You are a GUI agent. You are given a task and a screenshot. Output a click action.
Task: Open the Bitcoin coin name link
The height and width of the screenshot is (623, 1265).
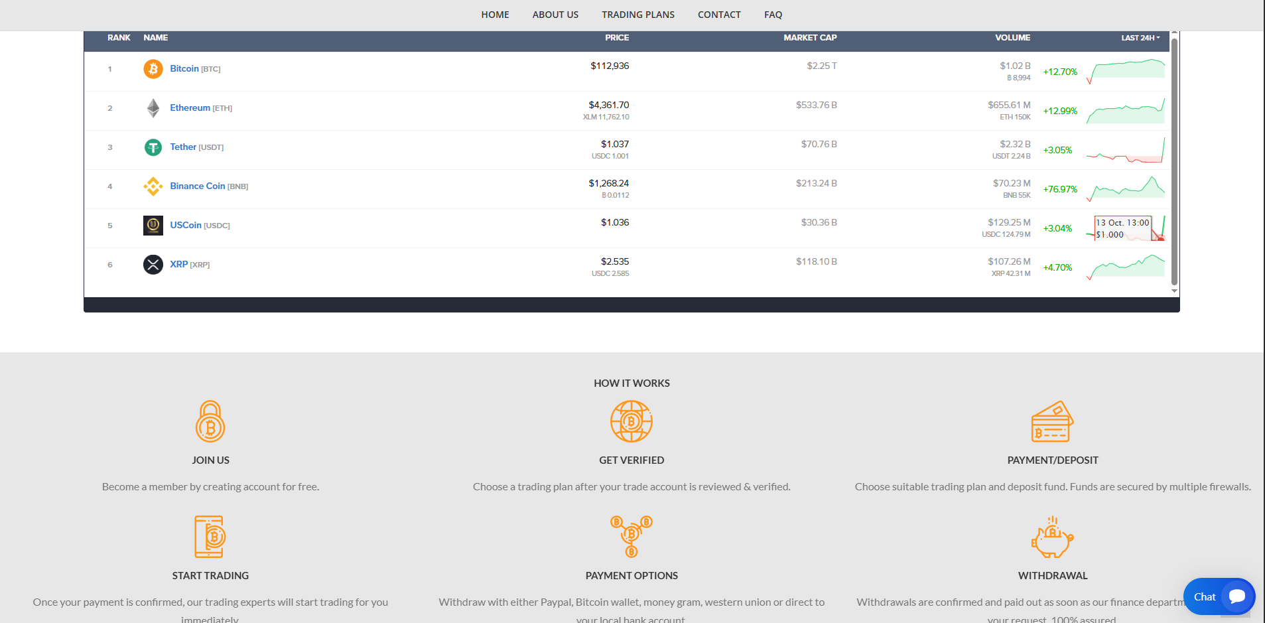click(x=184, y=69)
